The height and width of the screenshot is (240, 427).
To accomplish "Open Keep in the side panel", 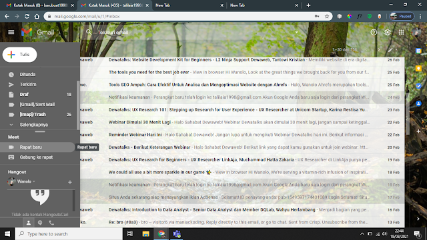I will (x=418, y=68).
